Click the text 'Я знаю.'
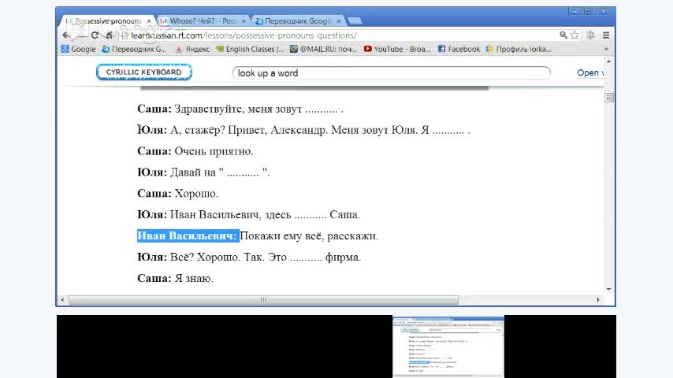The height and width of the screenshot is (378, 673). 194,278
